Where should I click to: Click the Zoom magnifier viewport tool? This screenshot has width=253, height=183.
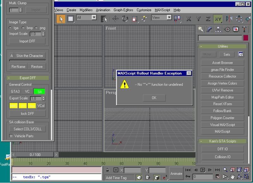tap(225, 170)
